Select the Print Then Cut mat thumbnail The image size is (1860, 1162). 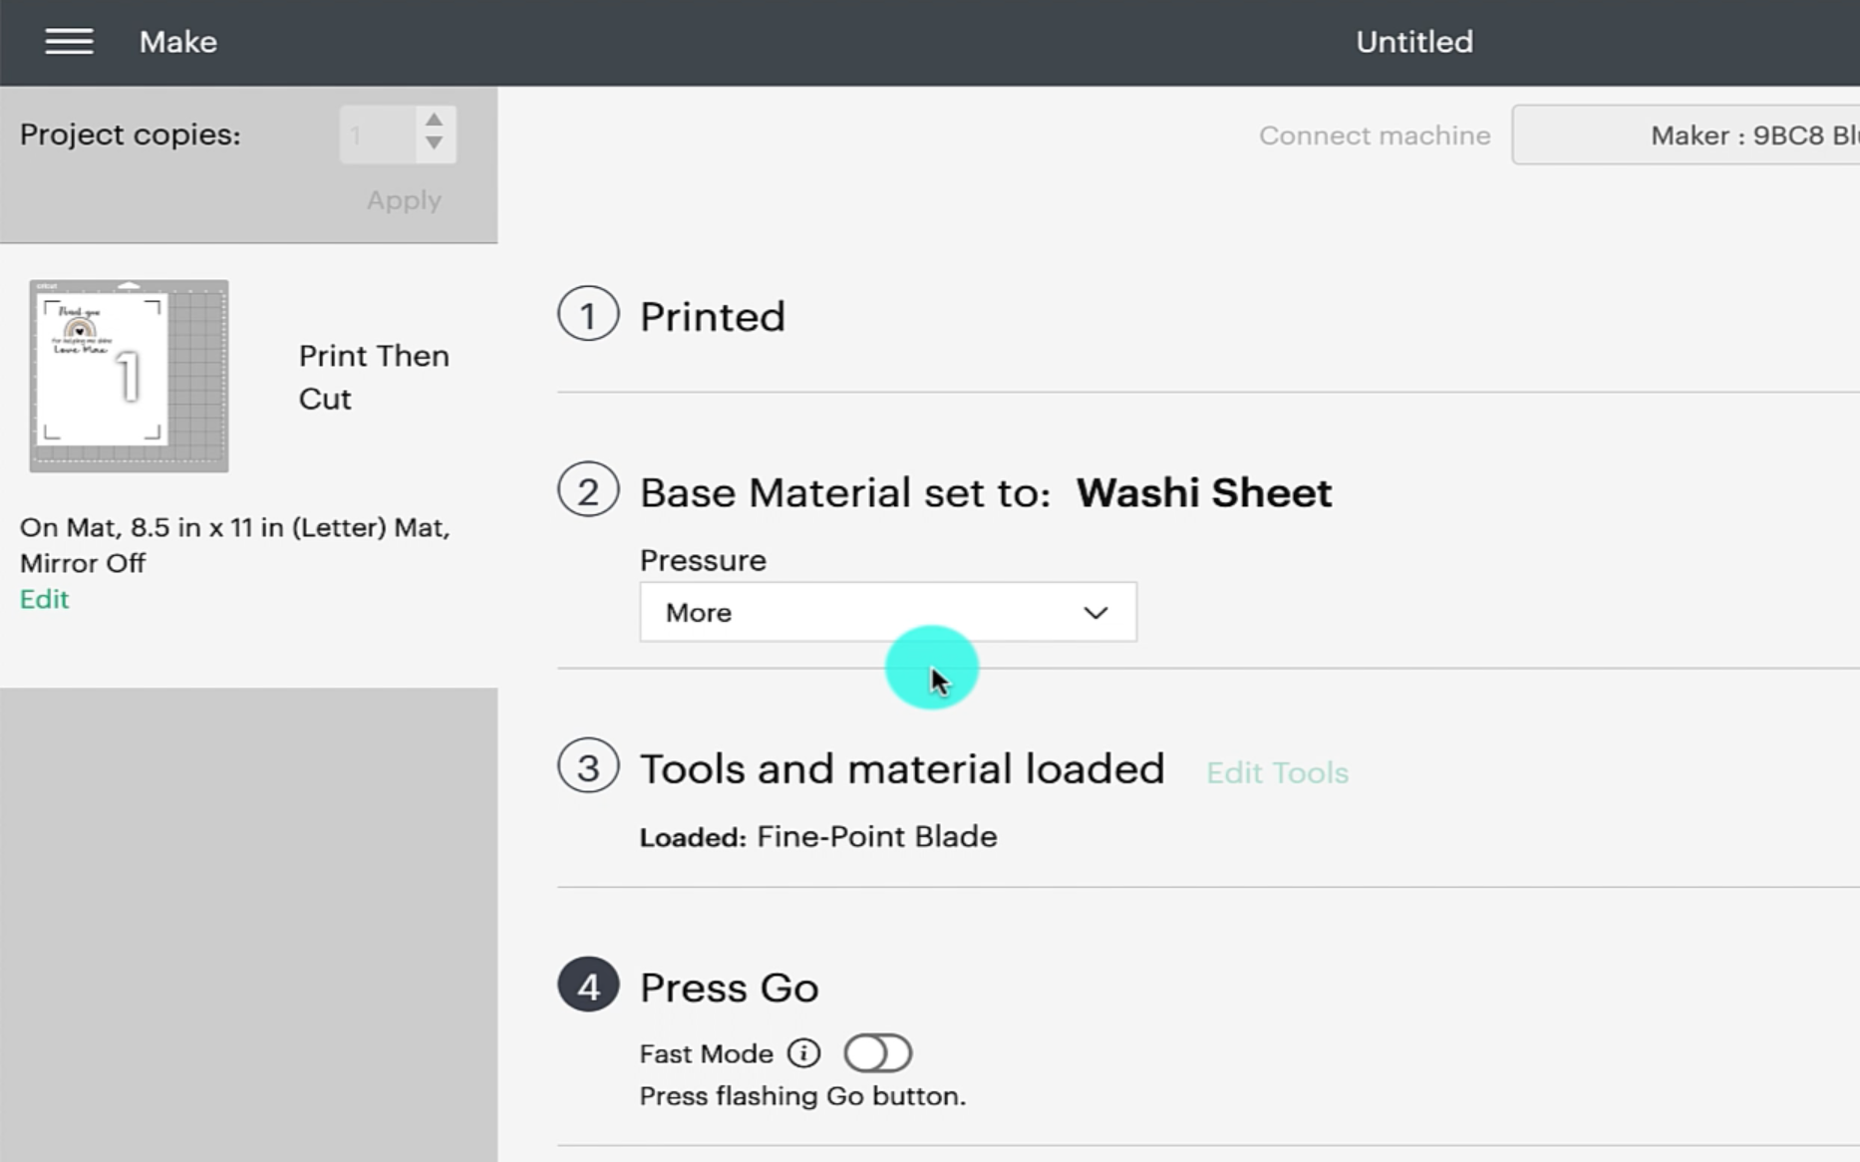tap(129, 376)
